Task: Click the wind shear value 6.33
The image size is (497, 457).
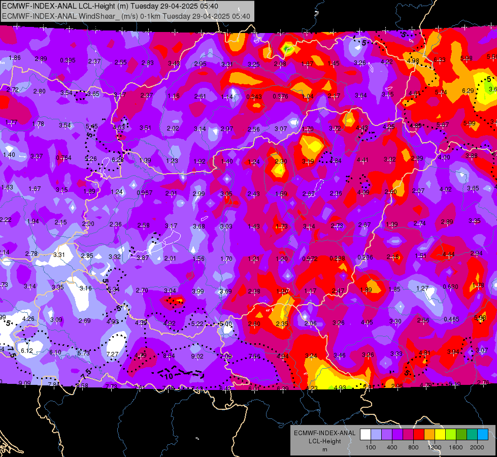Action: point(440,59)
